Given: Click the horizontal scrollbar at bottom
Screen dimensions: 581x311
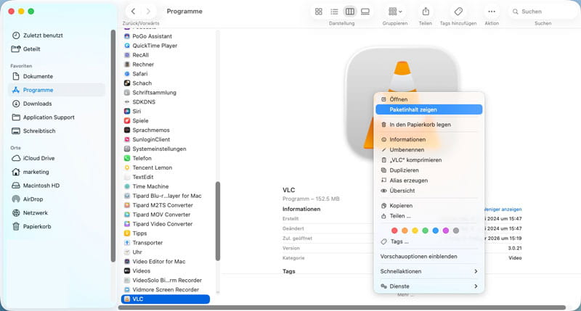Looking at the screenshot, I should coord(341,307).
